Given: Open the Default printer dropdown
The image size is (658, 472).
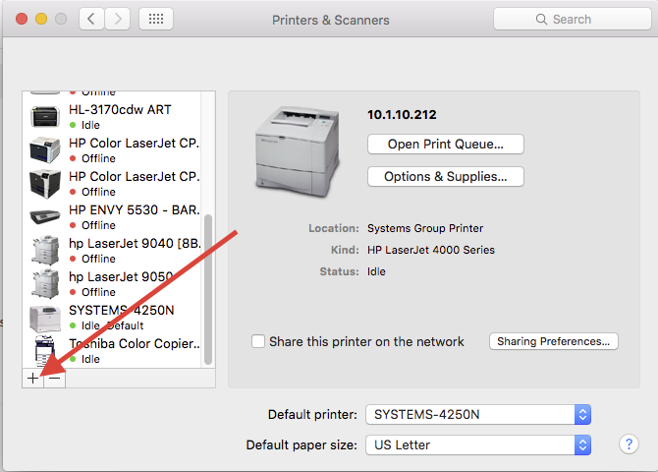Looking at the screenshot, I should [x=478, y=414].
